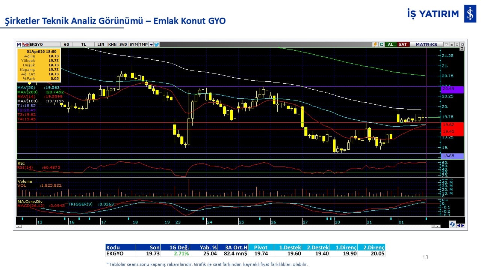Viewport: 481px width, 270px height.
Task: Toggle LIN linear scale mode
Action: [101, 44]
